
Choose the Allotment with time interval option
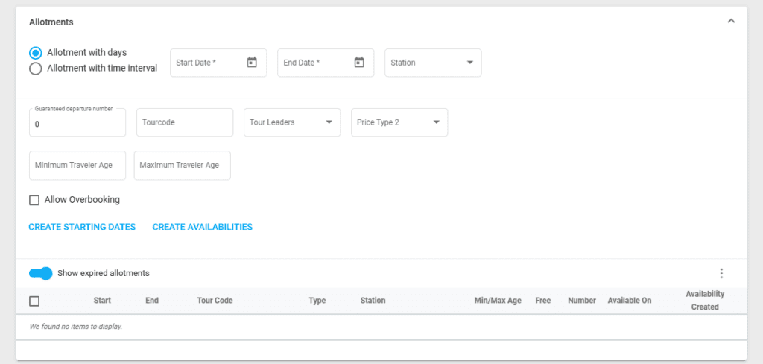click(x=35, y=69)
